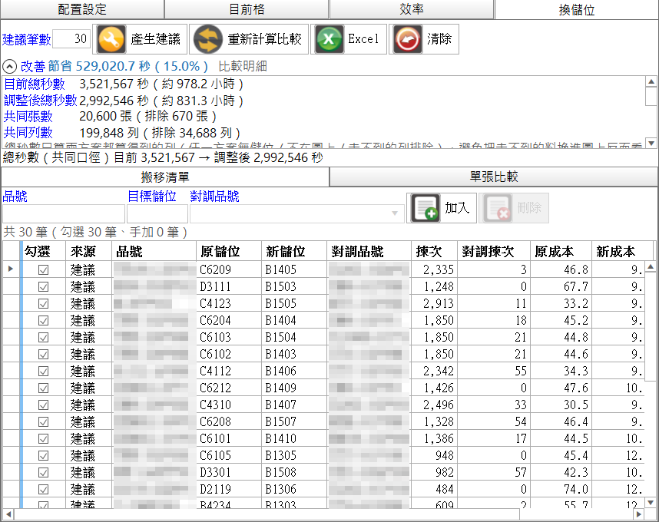Viewport: 659px width, 522px height.
Task: Uncheck the row with 原儲位 C6103
Action: coord(43,337)
